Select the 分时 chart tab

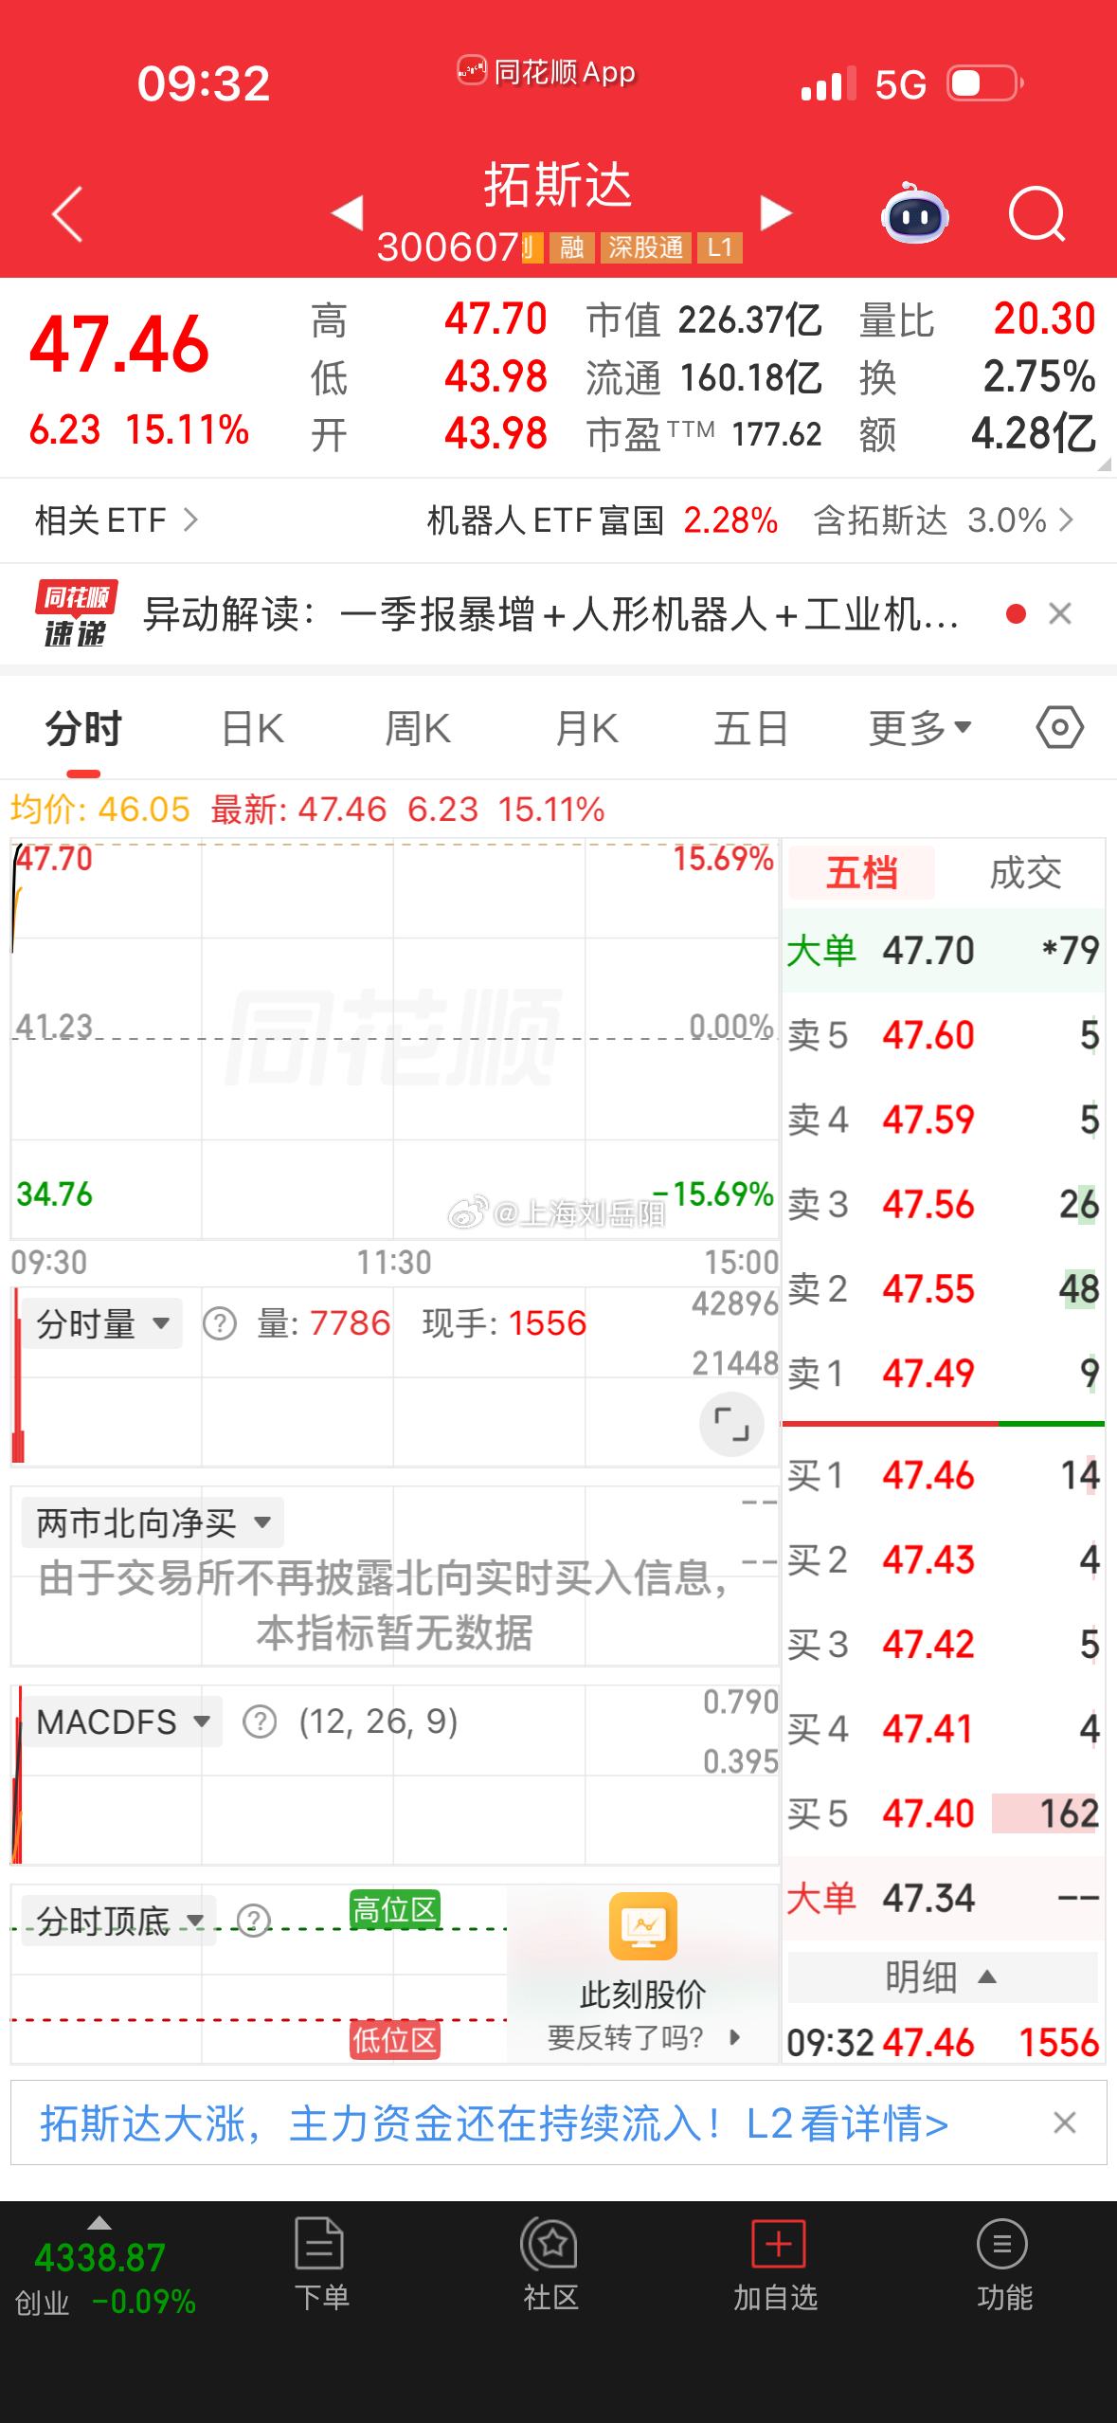pyautogui.click(x=83, y=728)
